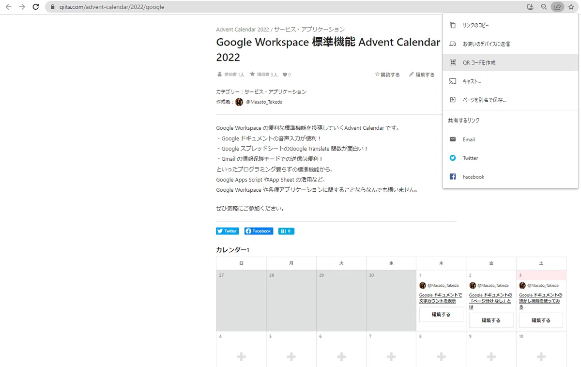Choose キャスト... in the share menu
The width and height of the screenshot is (581, 367).
pyautogui.click(x=510, y=81)
